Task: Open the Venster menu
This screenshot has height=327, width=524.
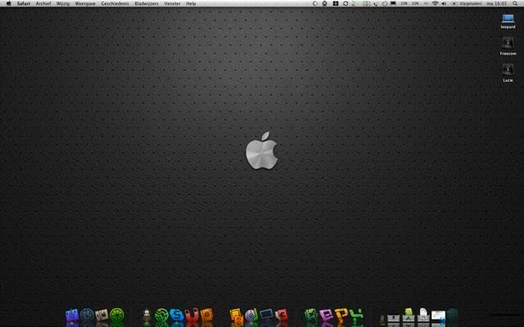Action: coord(172,3)
